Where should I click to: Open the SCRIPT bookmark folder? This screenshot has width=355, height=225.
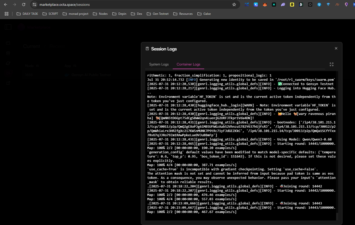[x=50, y=14]
